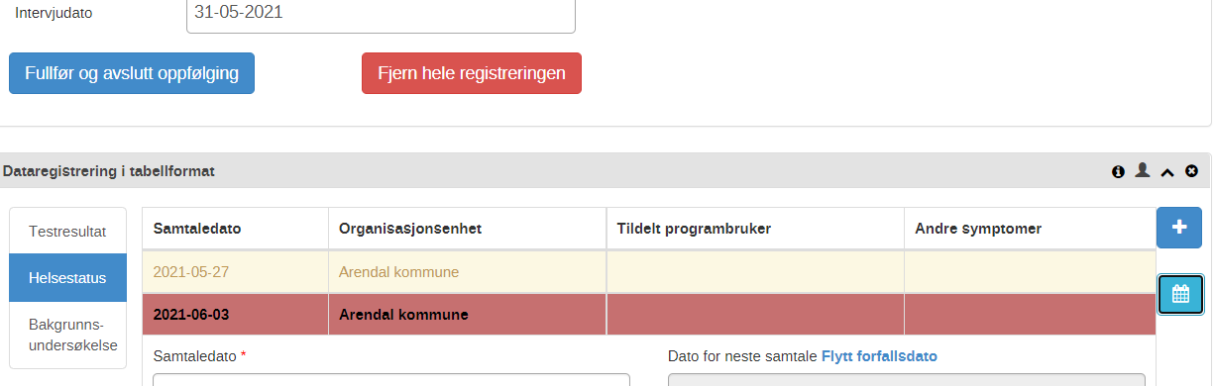
Task: Click Tildelt programbruker column header
Action: (694, 229)
